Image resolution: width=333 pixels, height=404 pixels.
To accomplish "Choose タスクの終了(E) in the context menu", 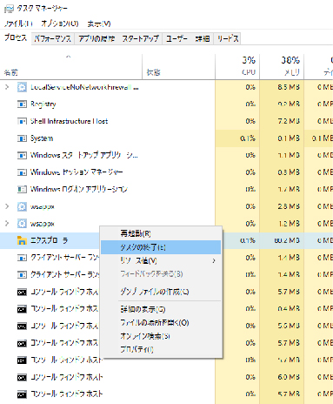I will [161, 247].
